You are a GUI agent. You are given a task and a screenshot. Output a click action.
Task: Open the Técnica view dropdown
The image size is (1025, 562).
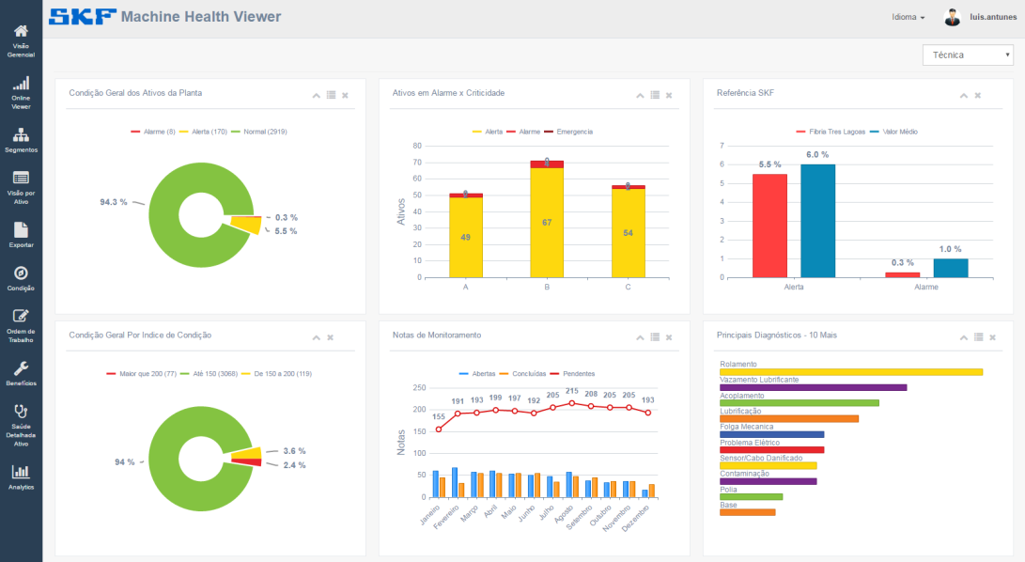(968, 55)
